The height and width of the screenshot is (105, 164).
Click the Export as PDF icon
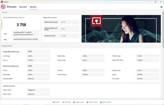[87, 102]
